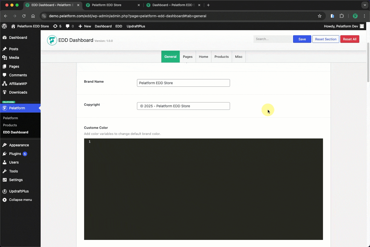The width and height of the screenshot is (370, 247).
Task: Go back with browser back arrow
Action: pos(6,16)
